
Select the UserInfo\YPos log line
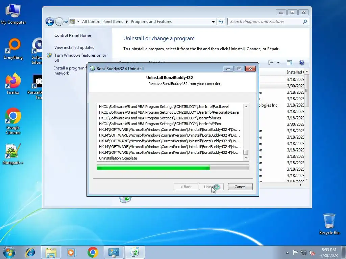[x=160, y=124]
